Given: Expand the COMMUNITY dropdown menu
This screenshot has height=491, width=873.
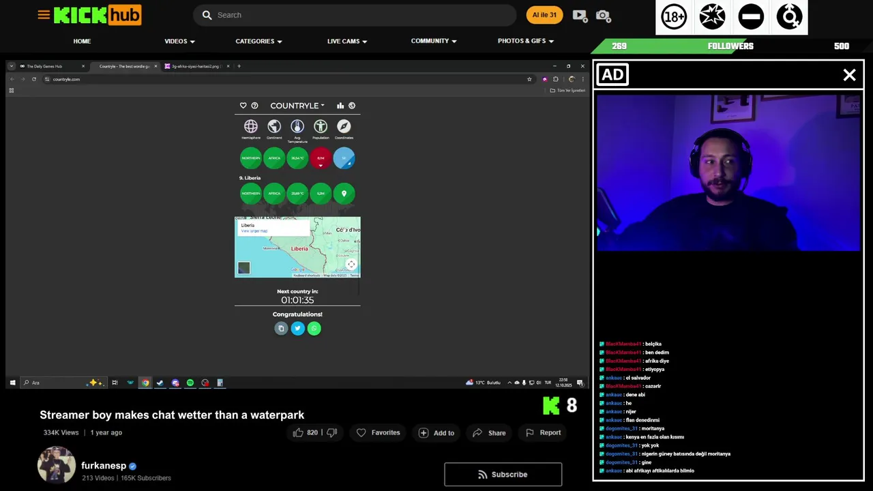Looking at the screenshot, I should click(434, 41).
